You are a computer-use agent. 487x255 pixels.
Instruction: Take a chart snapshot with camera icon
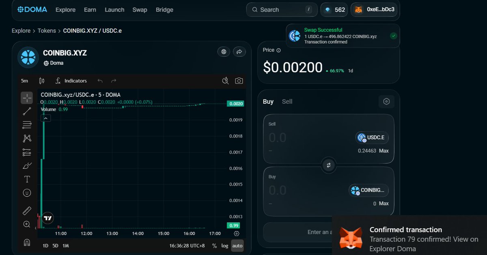tap(239, 81)
